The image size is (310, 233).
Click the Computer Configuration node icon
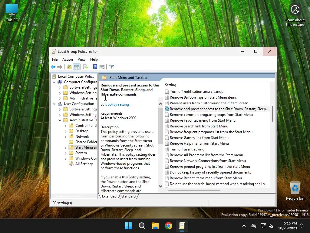[60, 82]
